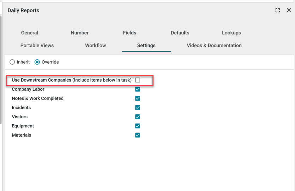The width and height of the screenshot is (295, 191).
Task: Open Videos & Documentation tab
Action: [x=214, y=46]
